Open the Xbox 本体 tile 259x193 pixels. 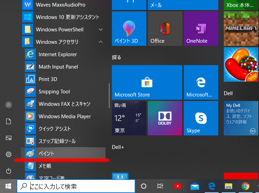(x=241, y=5)
